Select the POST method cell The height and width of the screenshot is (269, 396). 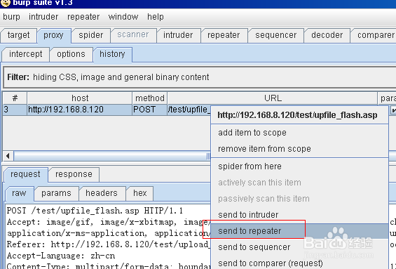(149, 110)
